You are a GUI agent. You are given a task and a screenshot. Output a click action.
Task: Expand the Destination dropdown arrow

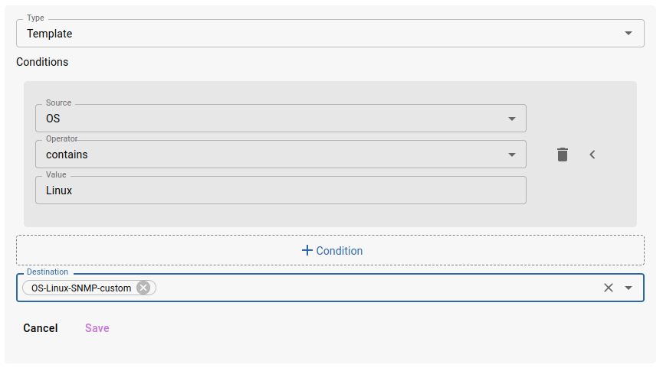click(x=629, y=288)
